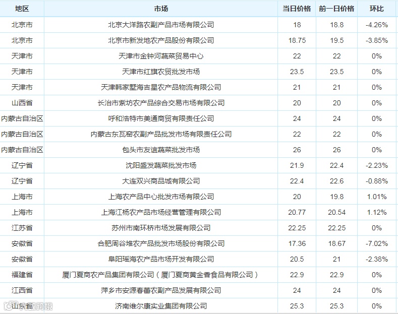Click the 前一日价格 column header
This screenshot has height=314, width=398.
click(336, 9)
